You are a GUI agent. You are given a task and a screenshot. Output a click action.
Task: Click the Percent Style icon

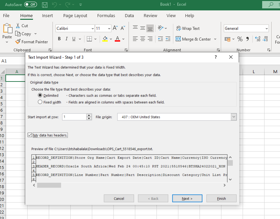coord(240,39)
